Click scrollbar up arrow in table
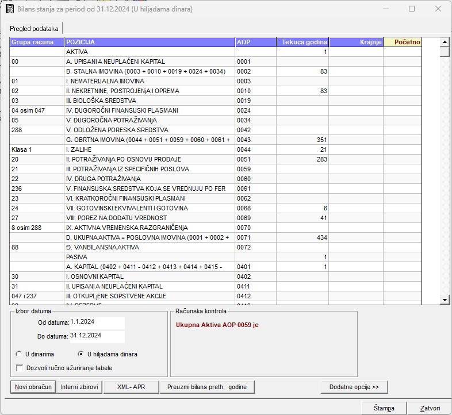Viewport: 452px width, 415px height. pyautogui.click(x=444, y=42)
